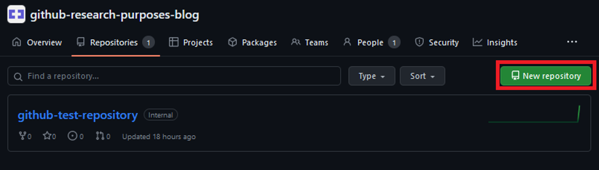This screenshot has height=170, width=599.
Task: Click the repository activity sparkline graph
Action: 534,115
